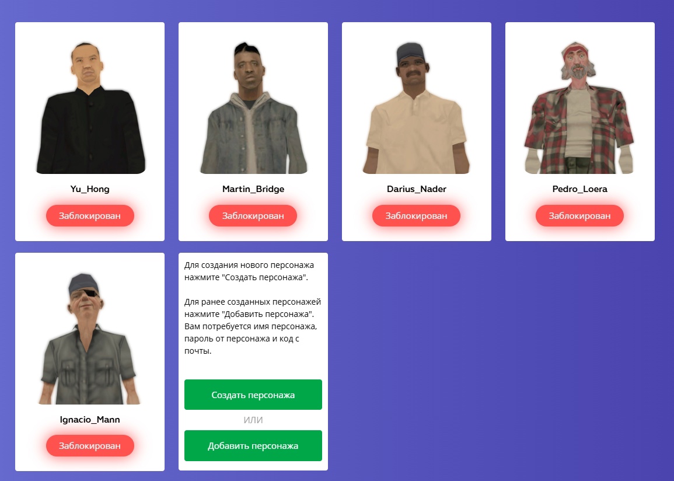Click the Darius_Nader character avatar

point(416,107)
